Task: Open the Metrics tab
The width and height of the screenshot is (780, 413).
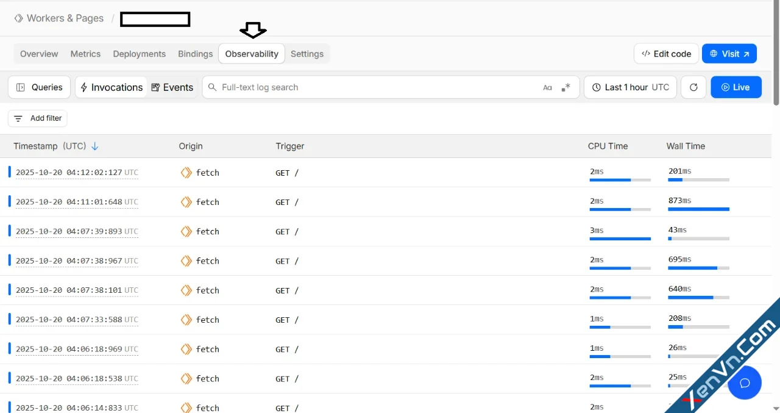Action: [85, 54]
